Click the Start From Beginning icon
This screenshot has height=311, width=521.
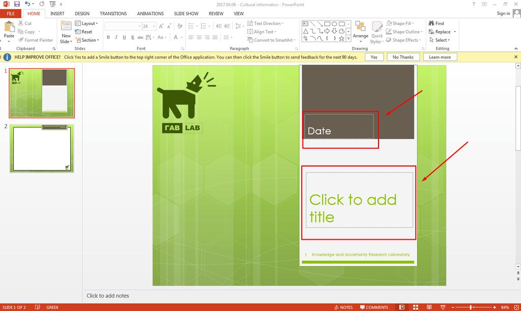(x=52, y=4)
